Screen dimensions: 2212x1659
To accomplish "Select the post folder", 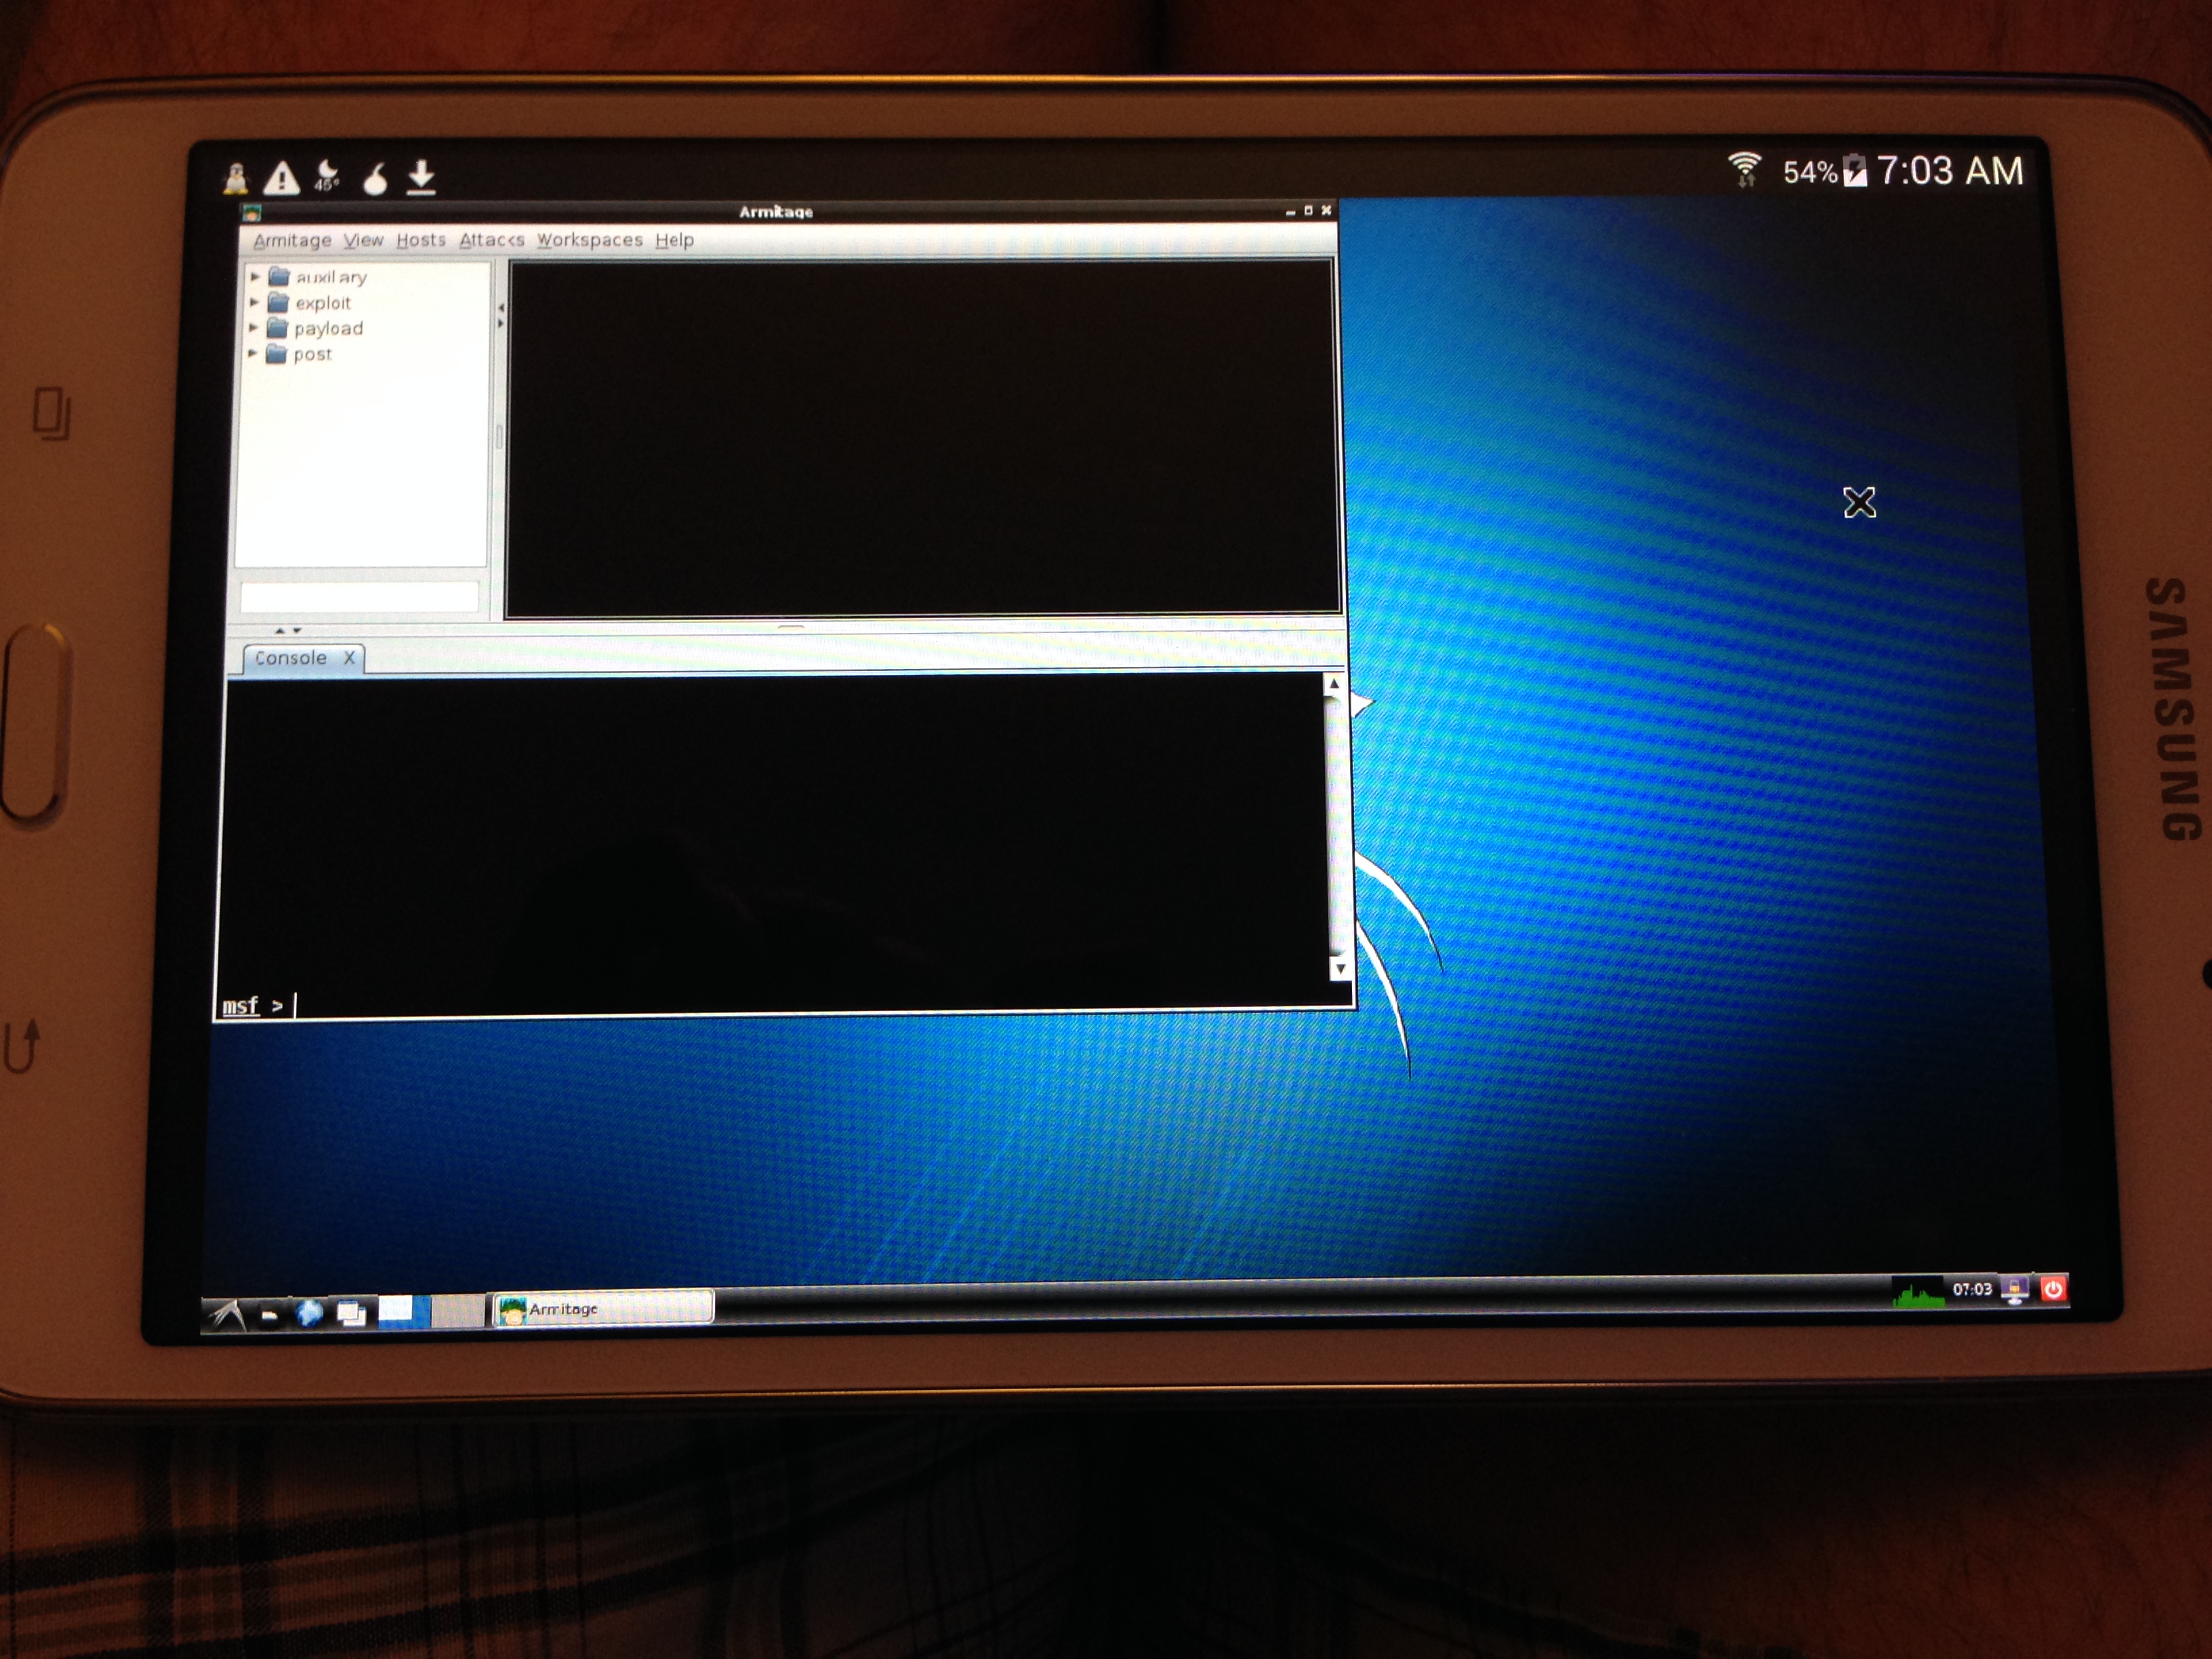I will [298, 354].
